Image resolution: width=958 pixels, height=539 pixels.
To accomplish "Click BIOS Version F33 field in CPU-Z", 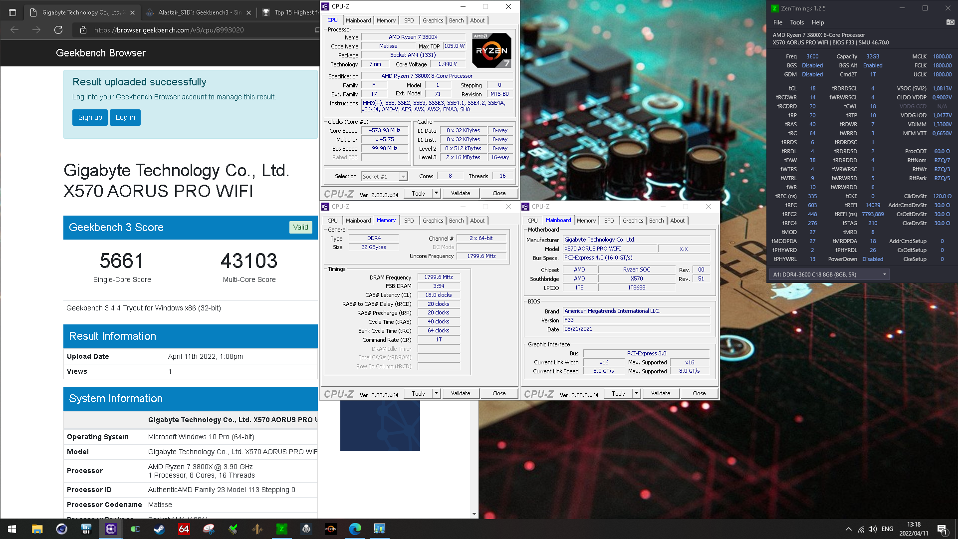I will point(636,320).
